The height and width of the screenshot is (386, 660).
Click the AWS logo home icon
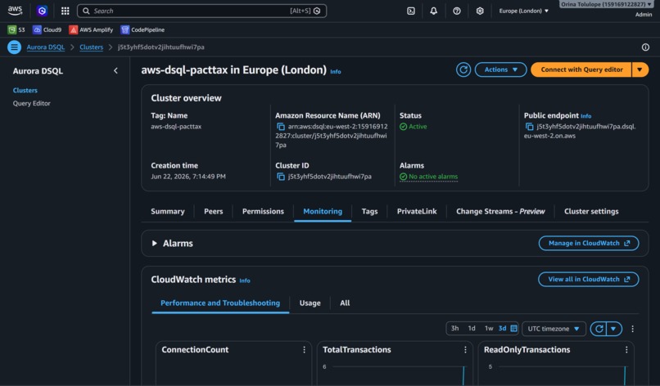(15, 11)
